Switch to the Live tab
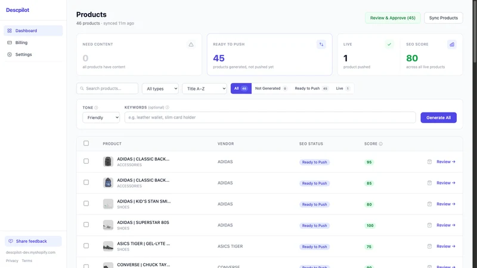The height and width of the screenshot is (268, 477). click(343, 88)
